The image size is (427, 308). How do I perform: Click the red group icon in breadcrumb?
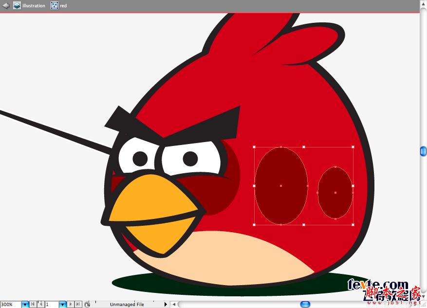click(55, 5)
